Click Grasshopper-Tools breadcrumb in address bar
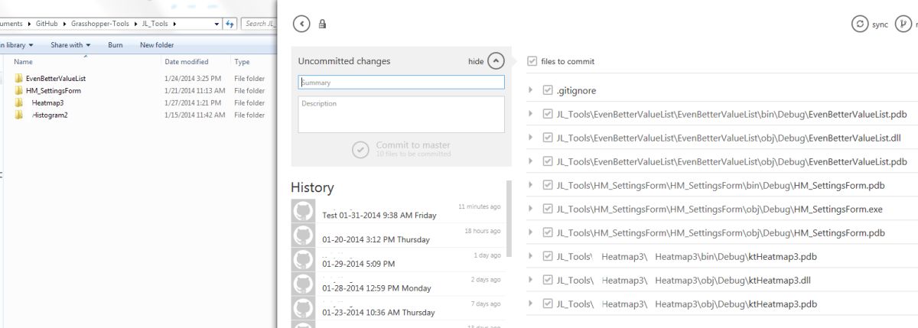This screenshot has width=918, height=328. [x=100, y=24]
